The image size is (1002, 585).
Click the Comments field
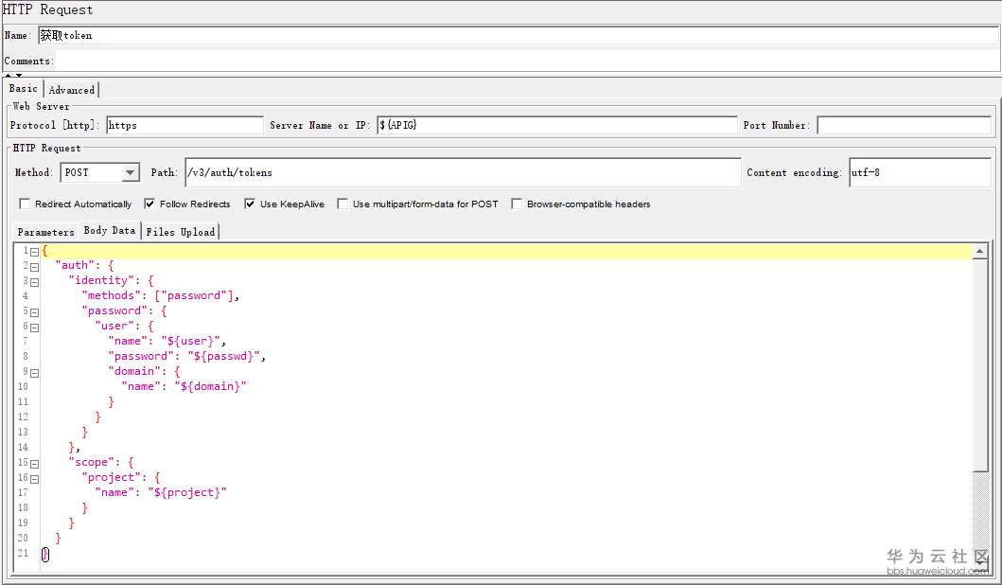tap(527, 61)
